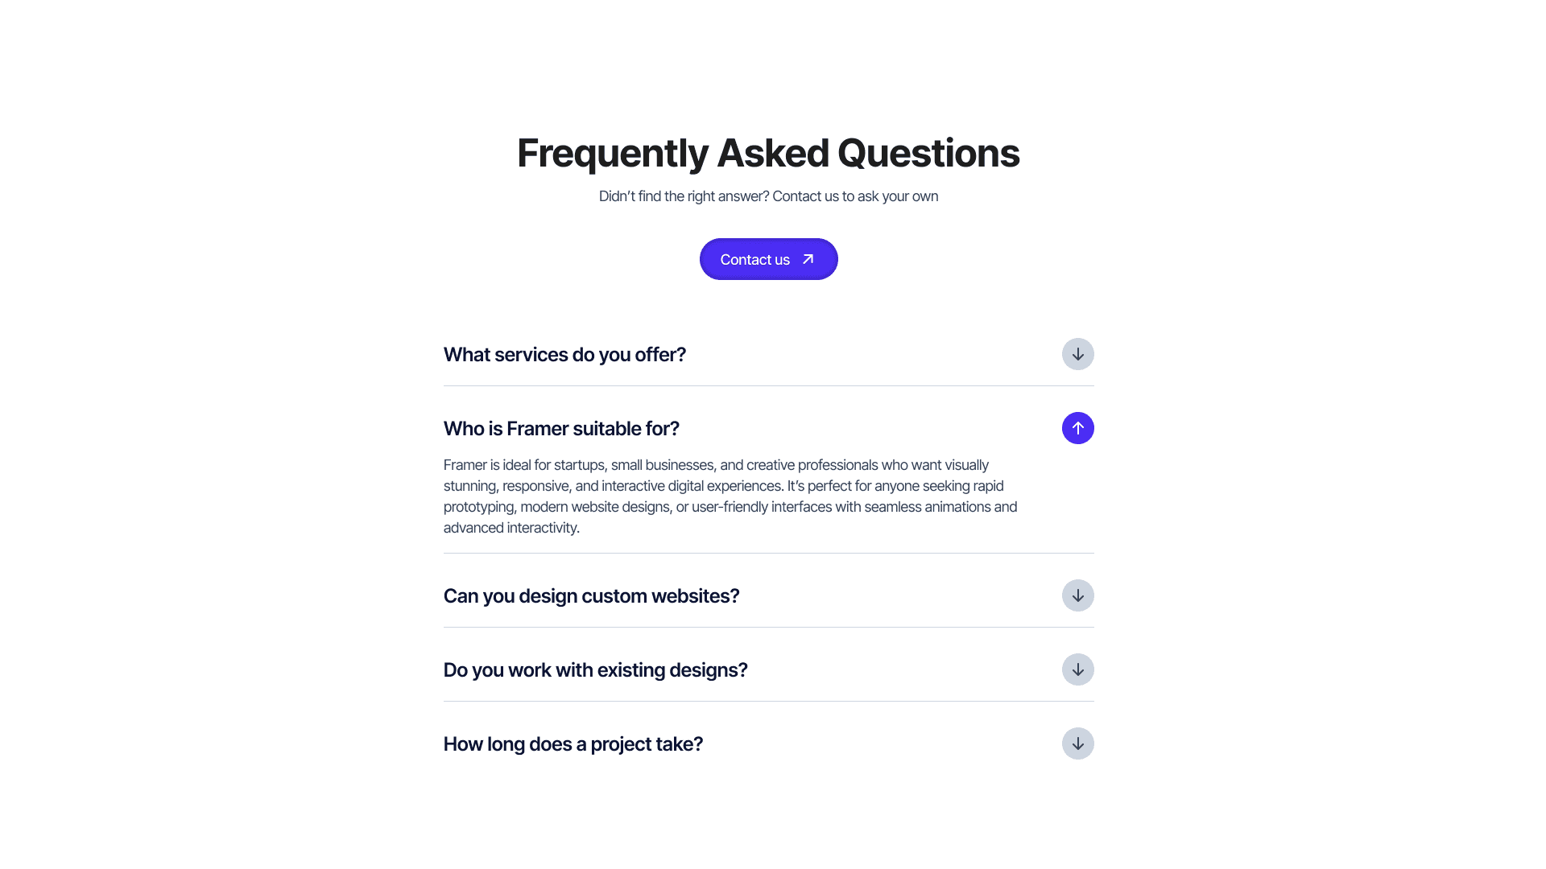Viewport: 1546px width, 869px height.
Task: Click the word "Frequently" in the heading
Action: 612,154
